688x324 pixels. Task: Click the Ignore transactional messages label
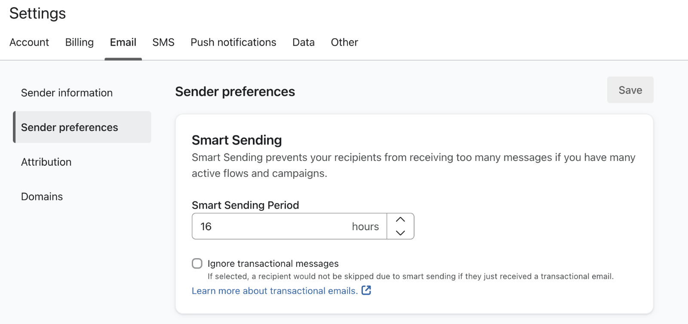point(273,263)
